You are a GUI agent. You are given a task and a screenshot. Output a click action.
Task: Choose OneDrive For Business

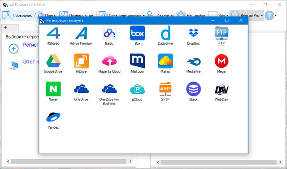109,89
